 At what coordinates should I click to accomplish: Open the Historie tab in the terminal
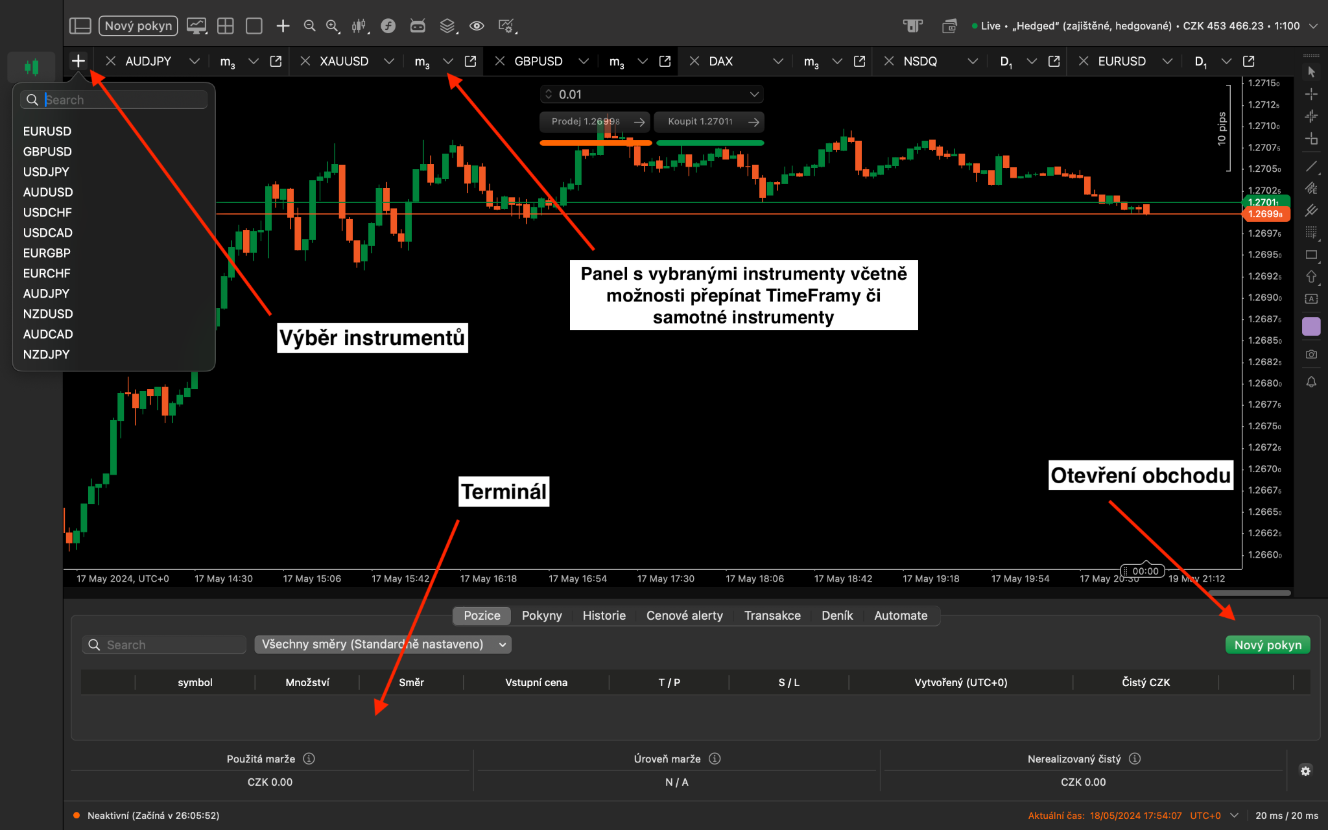604,615
